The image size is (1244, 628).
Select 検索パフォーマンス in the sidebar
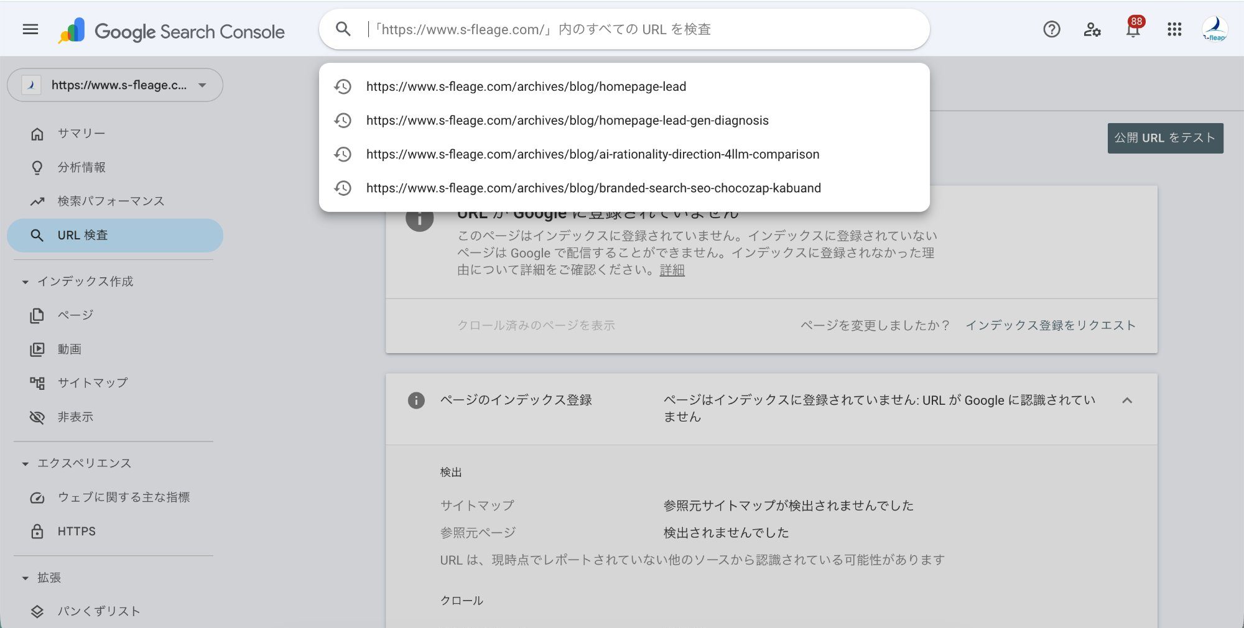110,201
